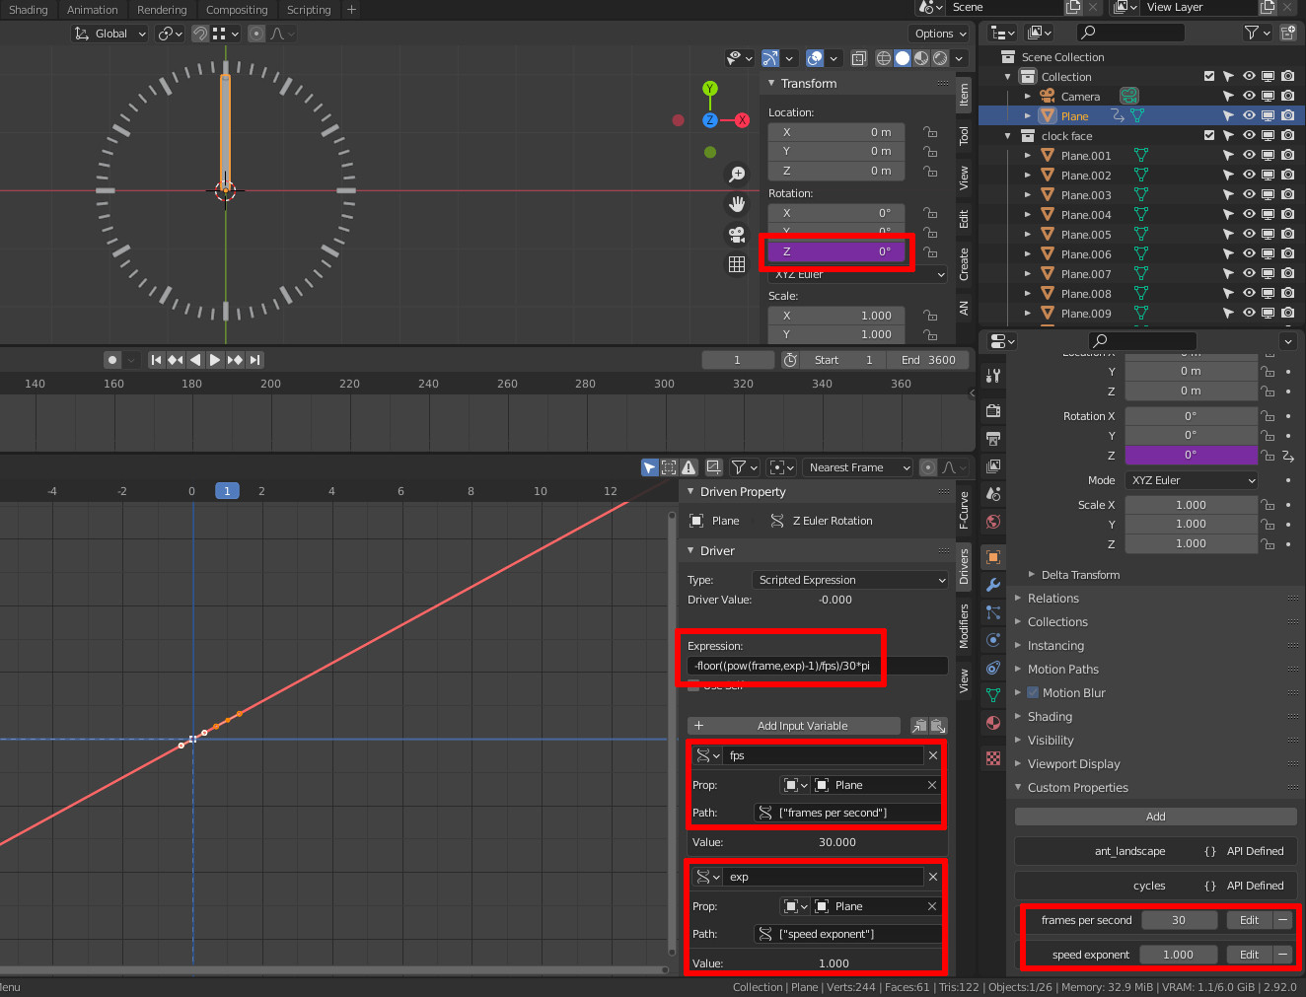1306x997 pixels.
Task: Click the timeline auto keying record button
Action: click(x=112, y=360)
